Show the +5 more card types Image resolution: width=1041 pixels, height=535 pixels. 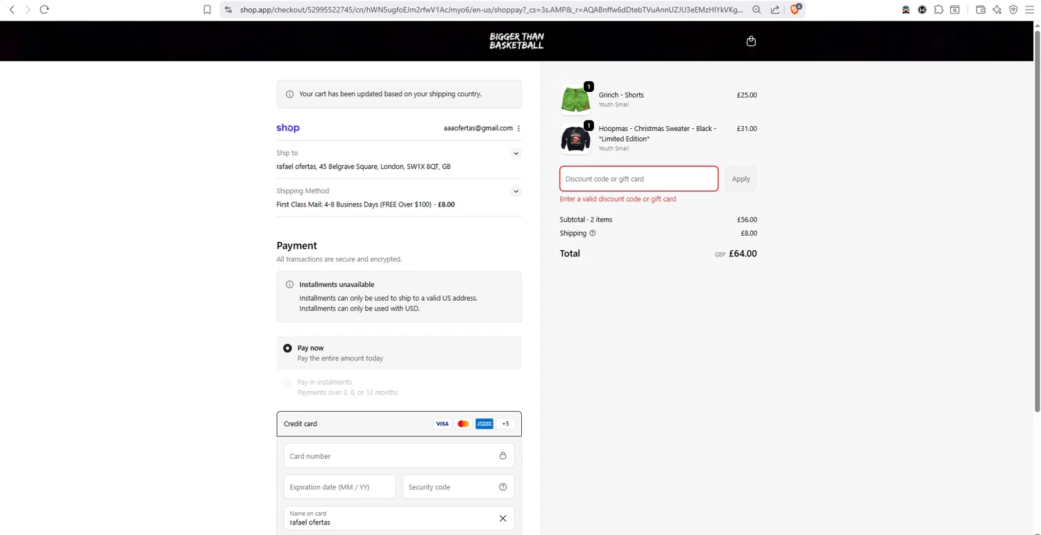[x=506, y=423]
